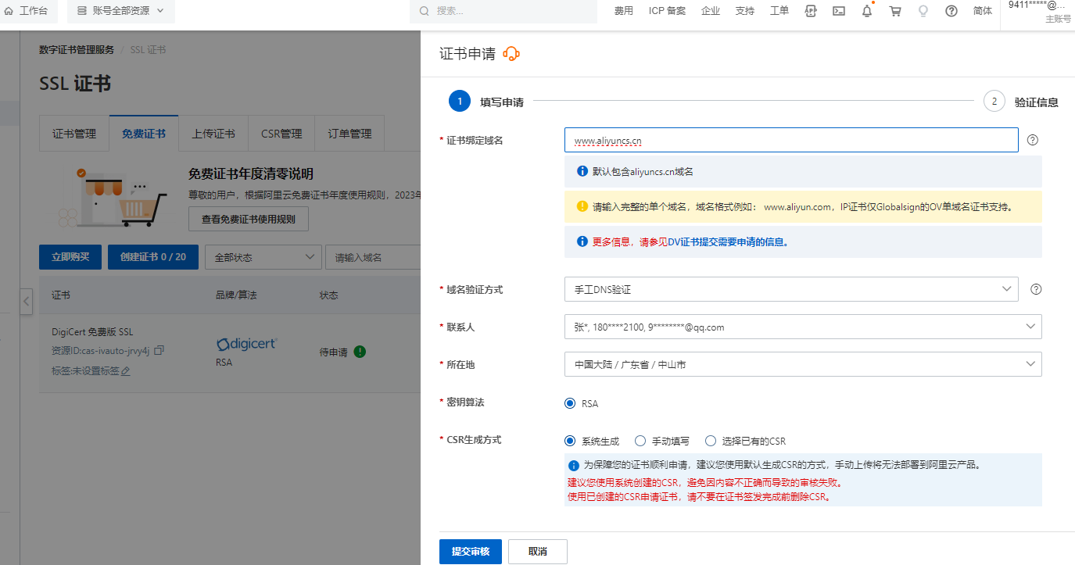
Task: Open the 联系人 contact dropdown
Action: pos(803,327)
